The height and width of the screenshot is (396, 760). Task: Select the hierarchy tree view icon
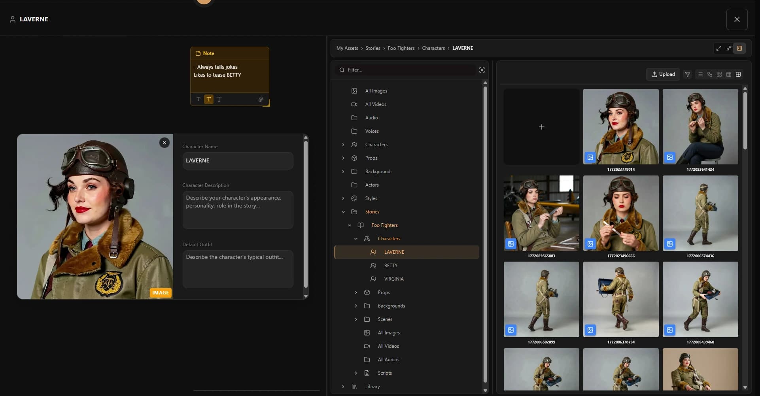tap(710, 74)
